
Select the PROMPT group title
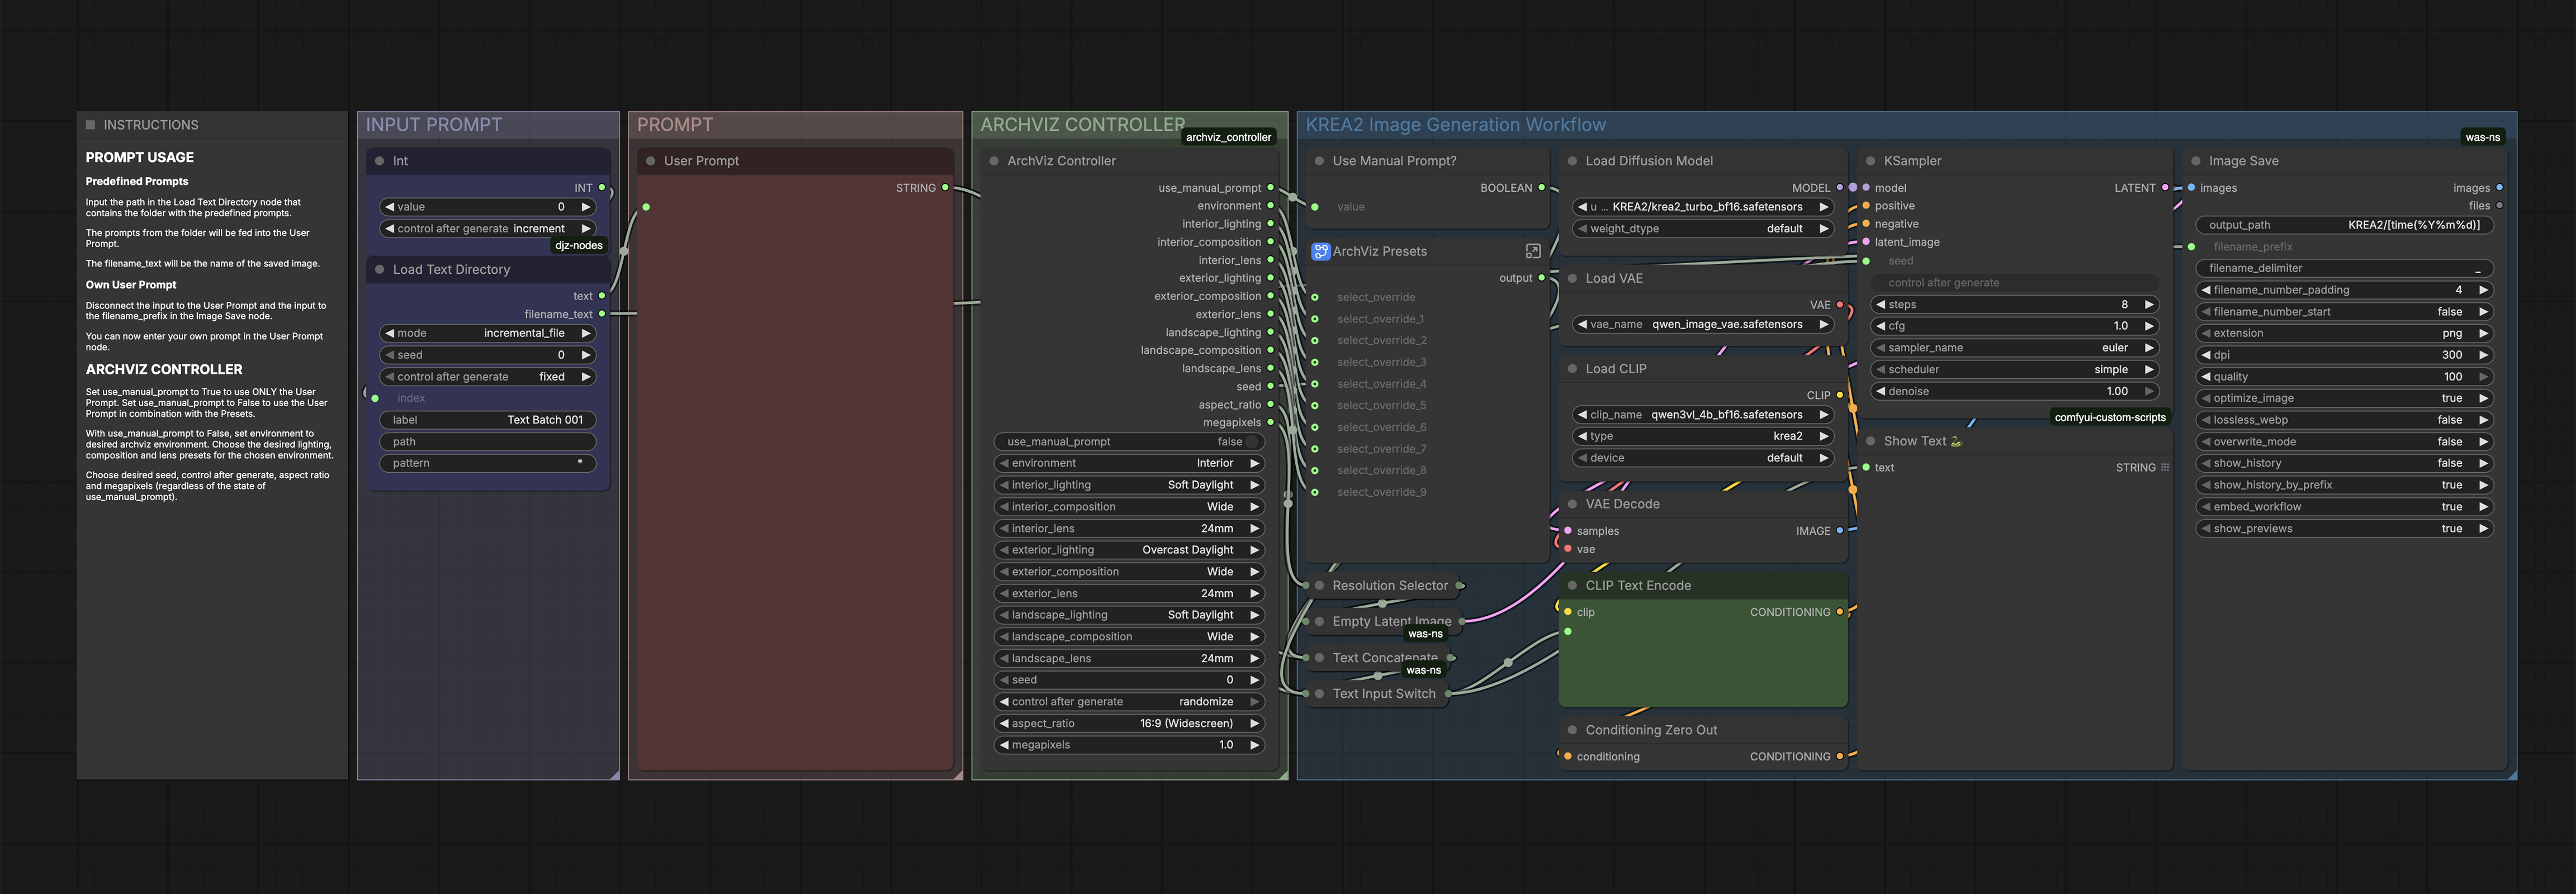click(x=675, y=125)
